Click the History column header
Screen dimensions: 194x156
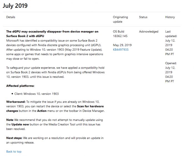point(170,17)
